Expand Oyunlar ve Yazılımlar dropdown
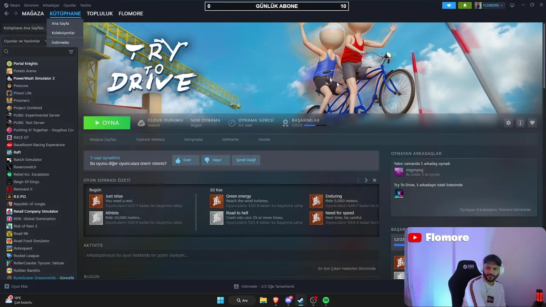This screenshot has width=546, height=307. (25, 41)
